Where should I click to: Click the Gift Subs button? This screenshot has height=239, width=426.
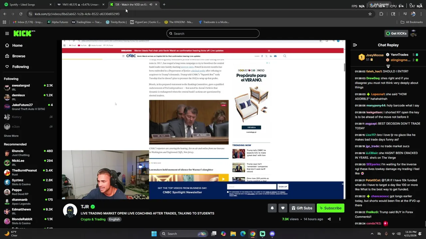302,208
